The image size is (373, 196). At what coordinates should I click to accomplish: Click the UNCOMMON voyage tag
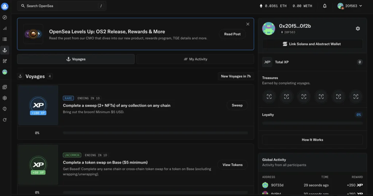point(72,155)
